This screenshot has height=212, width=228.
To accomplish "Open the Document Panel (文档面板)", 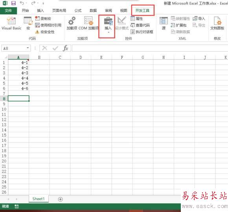I will coord(217,23).
